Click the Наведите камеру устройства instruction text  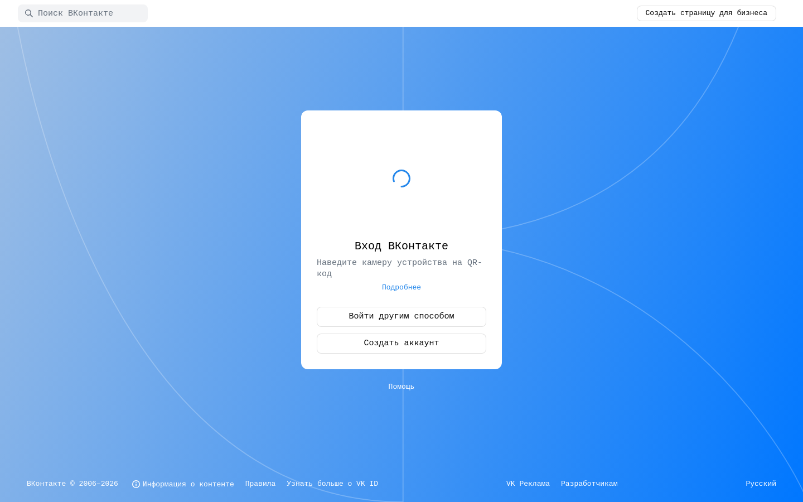399,268
